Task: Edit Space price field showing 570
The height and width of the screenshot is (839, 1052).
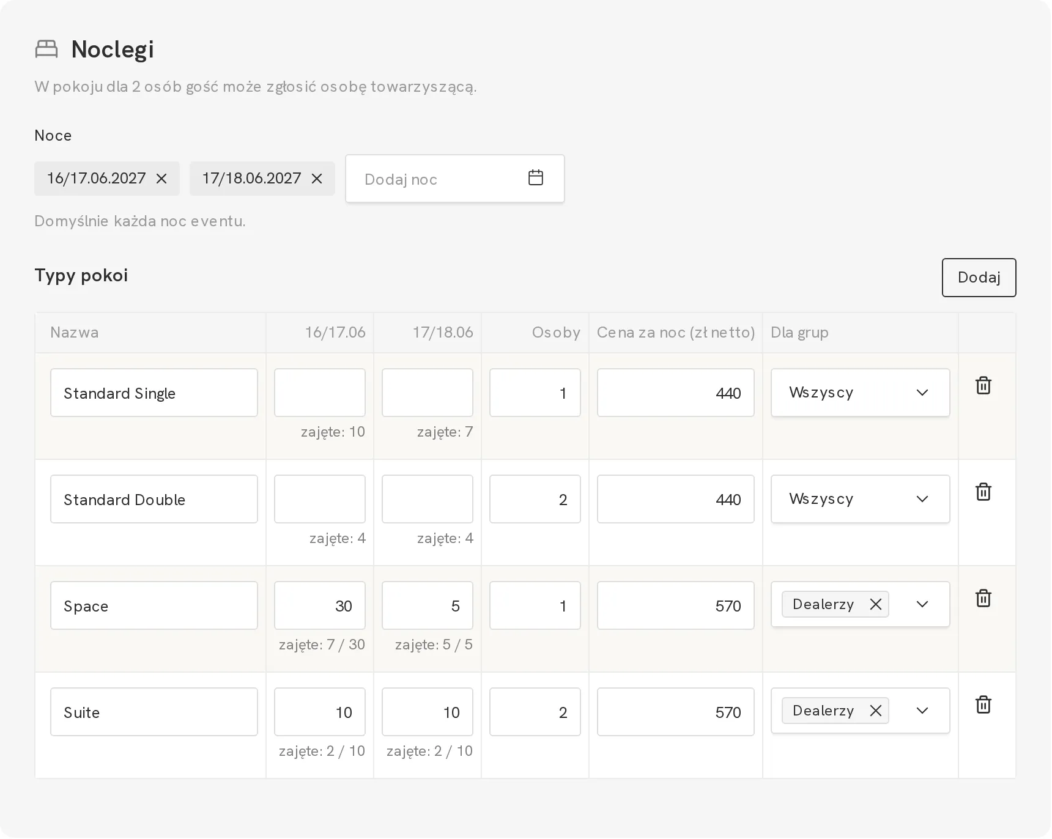Action: [x=676, y=605]
